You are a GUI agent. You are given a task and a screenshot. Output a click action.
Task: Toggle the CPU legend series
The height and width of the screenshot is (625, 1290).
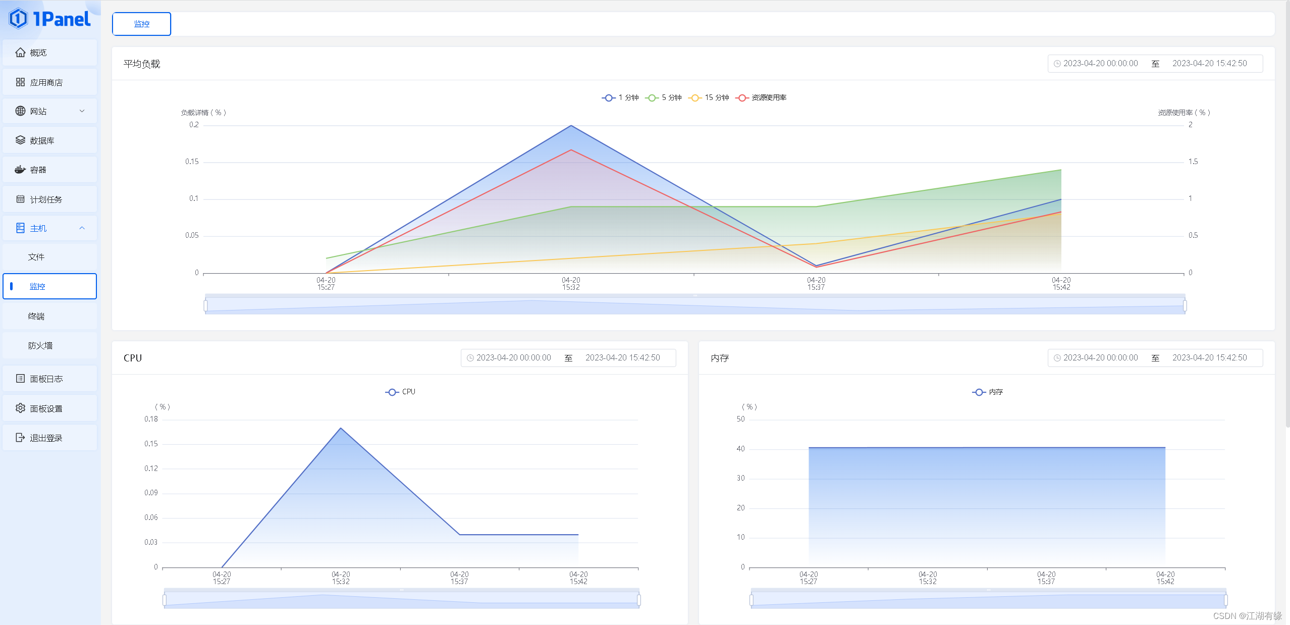click(x=400, y=392)
